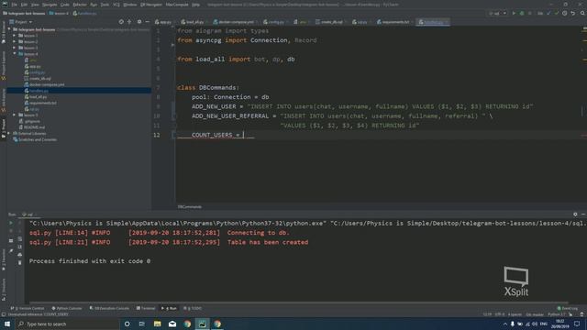
Task: Click the trash clear-all icon in Run panel
Action: tap(20, 263)
